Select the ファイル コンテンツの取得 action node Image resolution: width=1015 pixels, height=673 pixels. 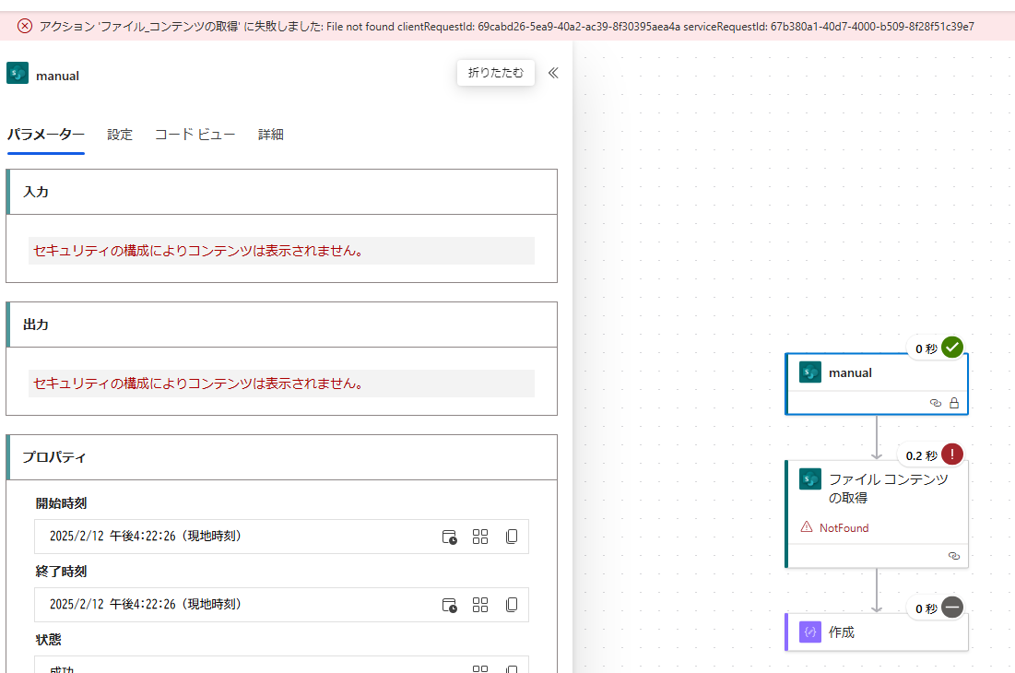[877, 514]
